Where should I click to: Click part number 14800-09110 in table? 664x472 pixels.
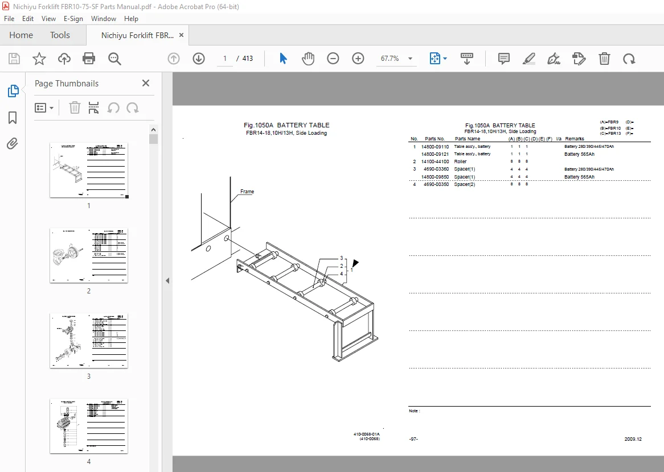click(x=435, y=147)
